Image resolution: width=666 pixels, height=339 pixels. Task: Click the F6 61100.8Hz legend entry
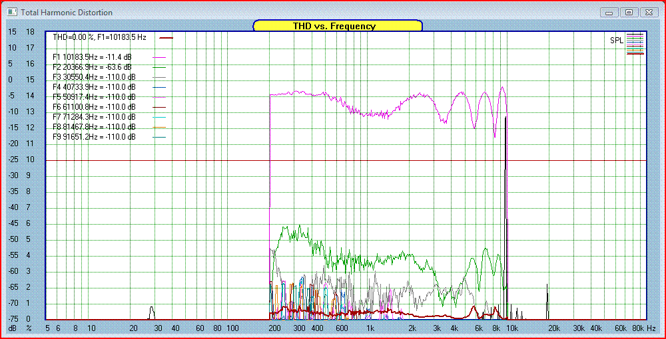(94, 107)
